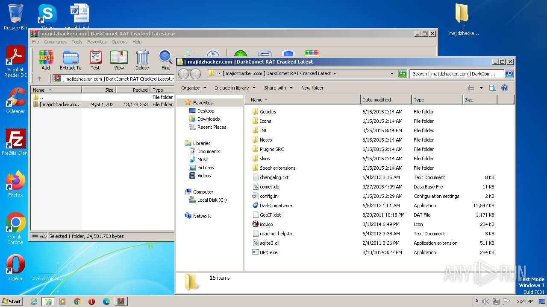Open WinRAR from the taskbar
Viewport: 547px width, 307px height.
[x=121, y=301]
